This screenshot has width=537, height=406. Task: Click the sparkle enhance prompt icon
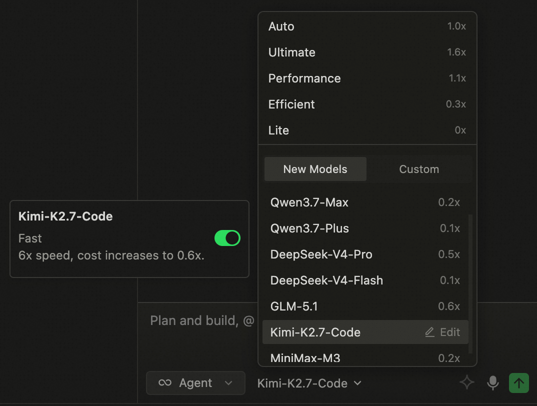coord(467,382)
